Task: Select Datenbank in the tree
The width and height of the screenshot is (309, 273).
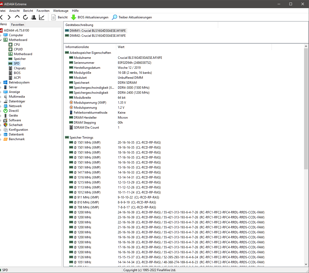Action: (x=16, y=134)
